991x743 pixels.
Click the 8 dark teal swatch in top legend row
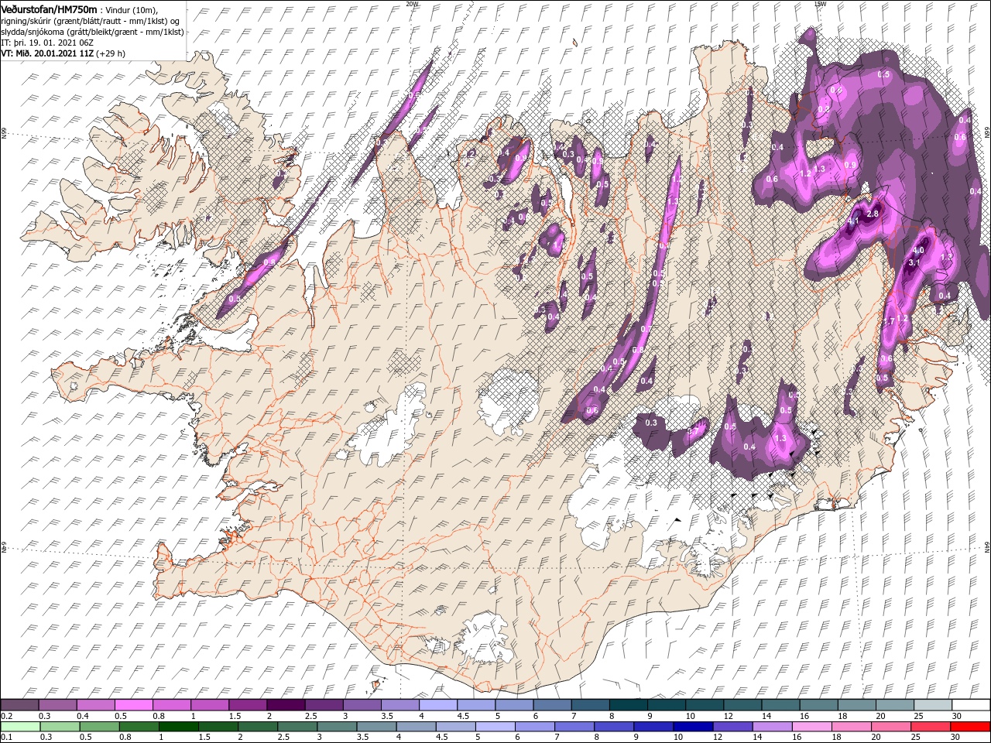[628, 705]
